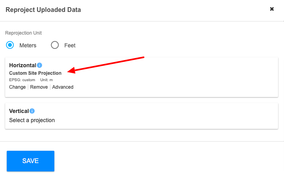Choose the Feet radio button
The image size is (284, 179).
tap(55, 45)
